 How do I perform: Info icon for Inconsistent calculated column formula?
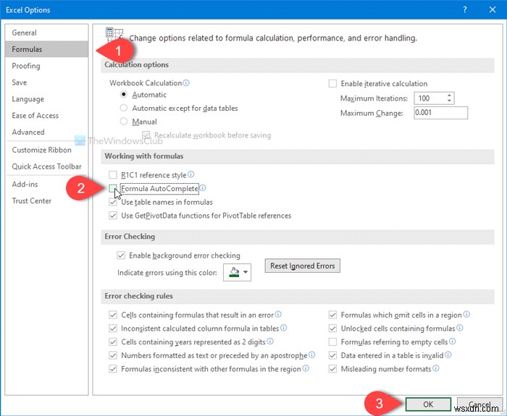coord(284,328)
